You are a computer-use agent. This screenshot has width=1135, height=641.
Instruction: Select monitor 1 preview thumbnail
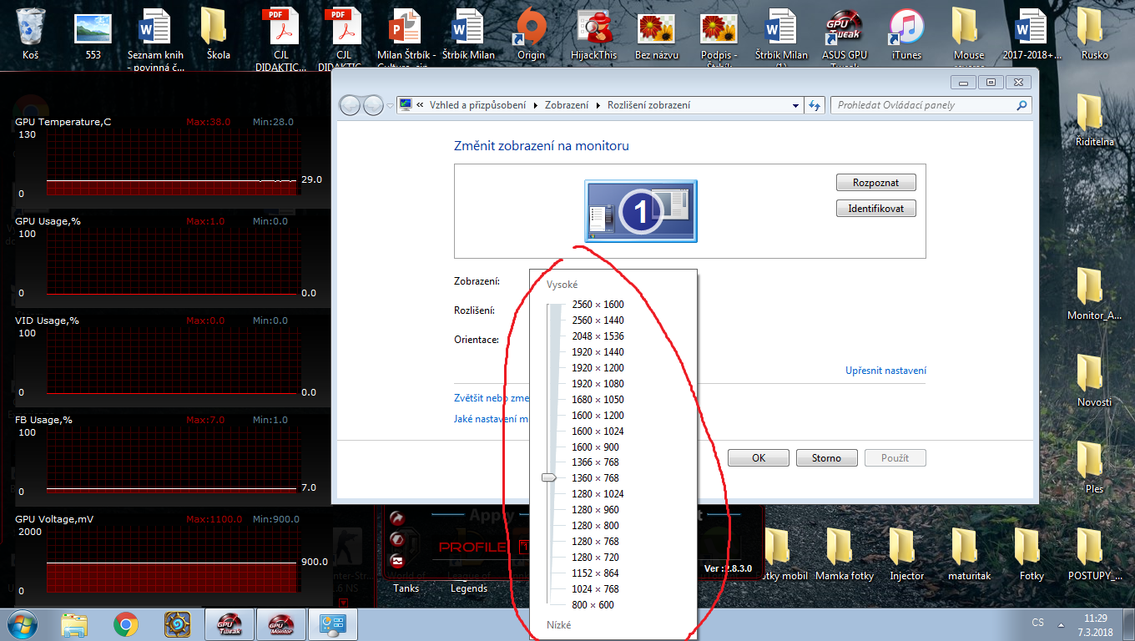pyautogui.click(x=641, y=211)
